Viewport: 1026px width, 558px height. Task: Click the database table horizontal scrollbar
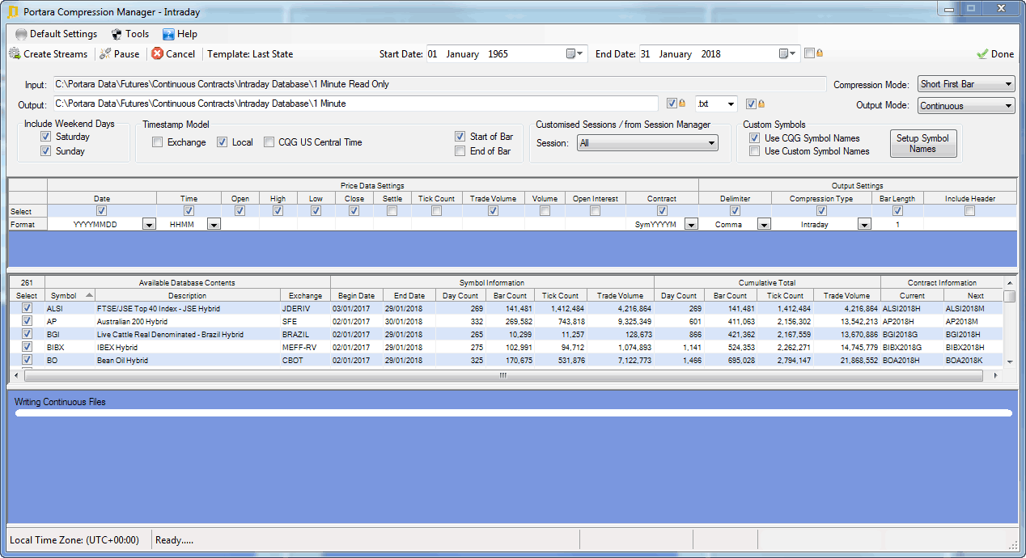502,375
